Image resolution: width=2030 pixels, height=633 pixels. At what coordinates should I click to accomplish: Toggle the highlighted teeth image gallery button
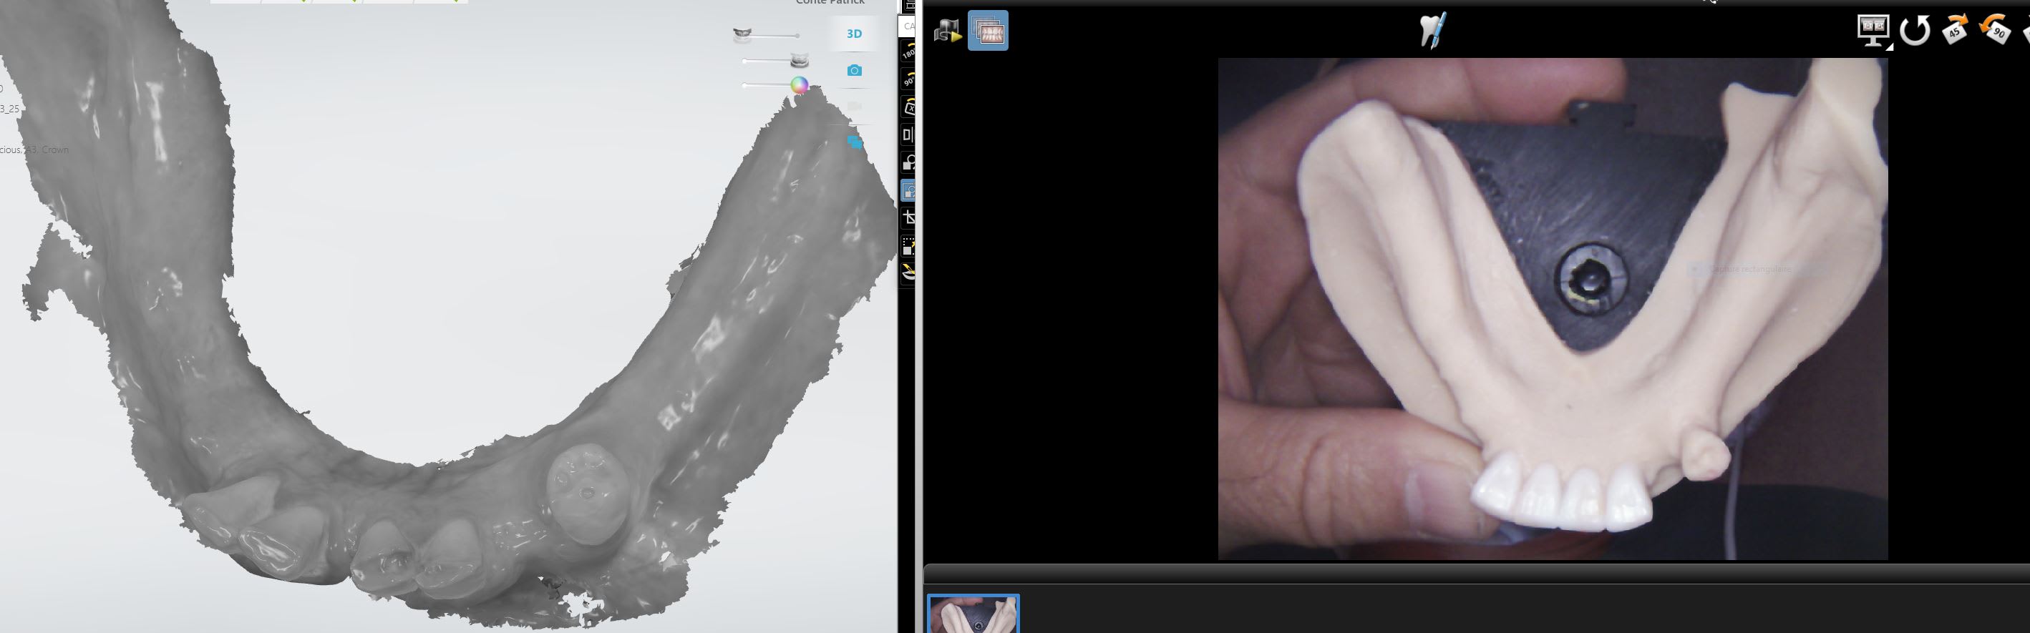click(989, 31)
